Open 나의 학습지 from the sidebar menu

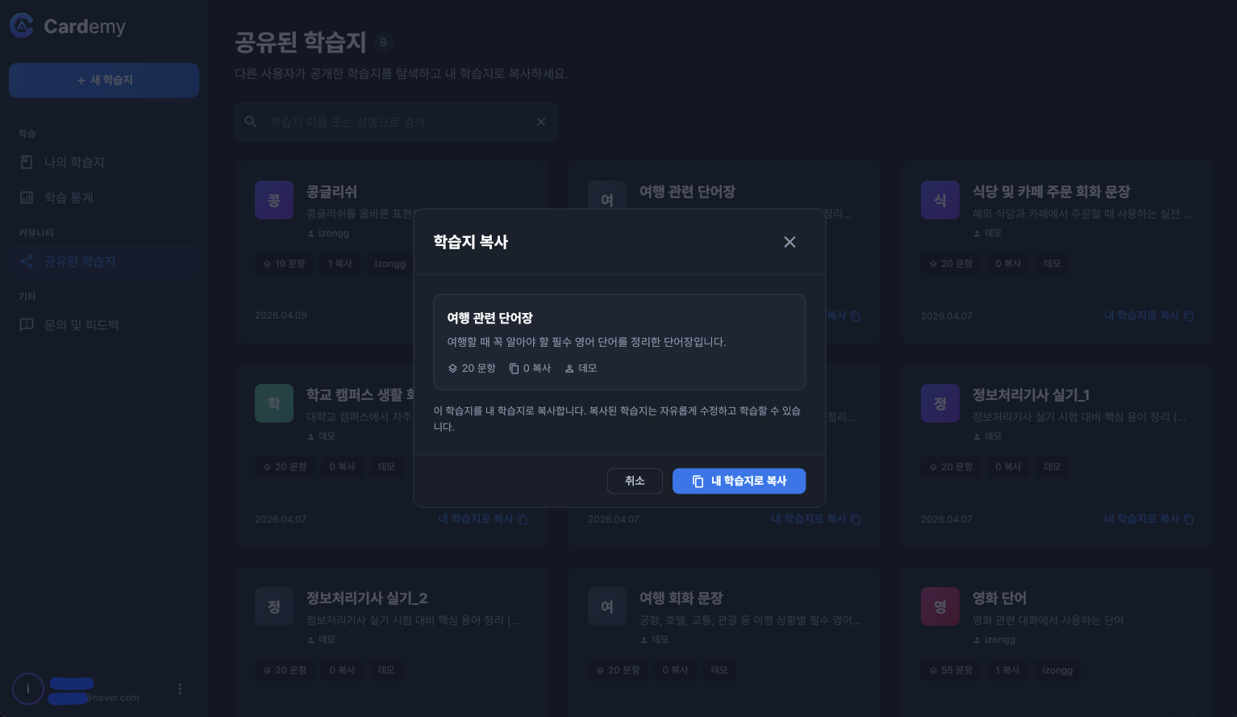pos(73,161)
